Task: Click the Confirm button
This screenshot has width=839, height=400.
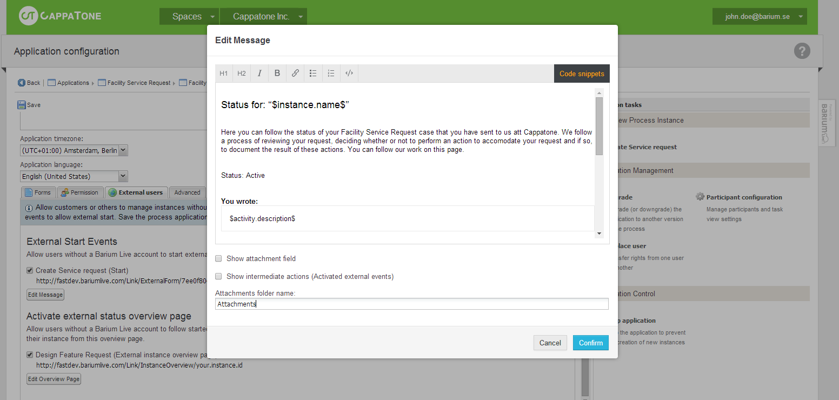Action: point(590,343)
